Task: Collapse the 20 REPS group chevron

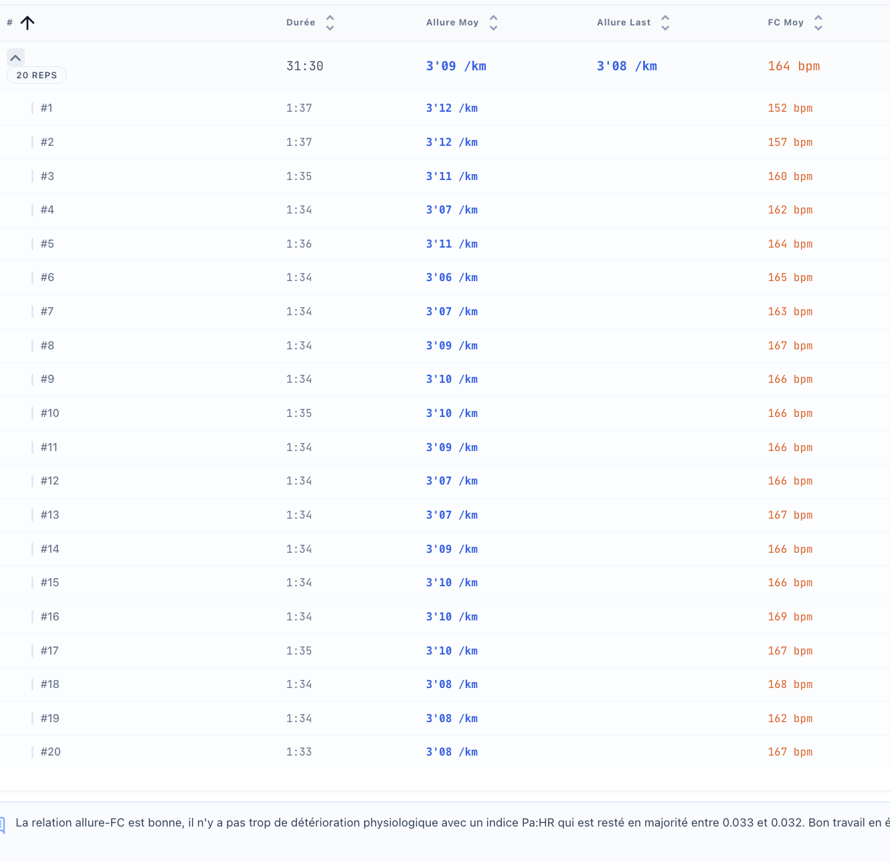Action: [x=15, y=58]
